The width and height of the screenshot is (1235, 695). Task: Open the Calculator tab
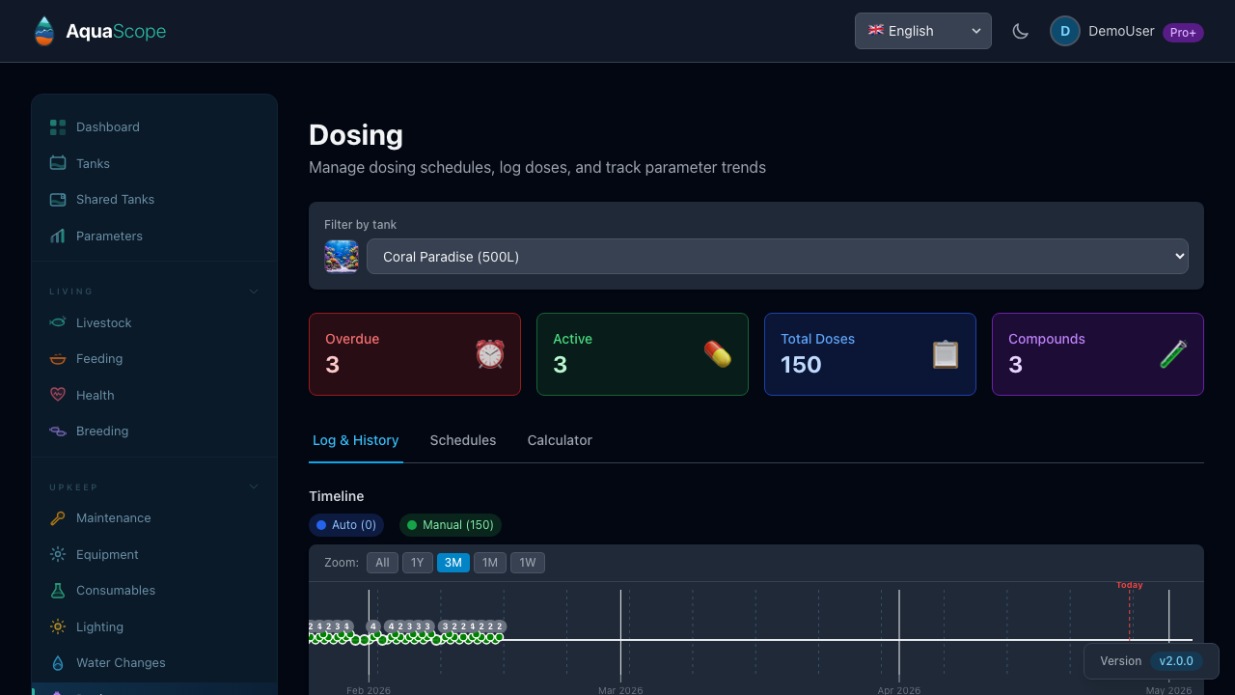560,440
